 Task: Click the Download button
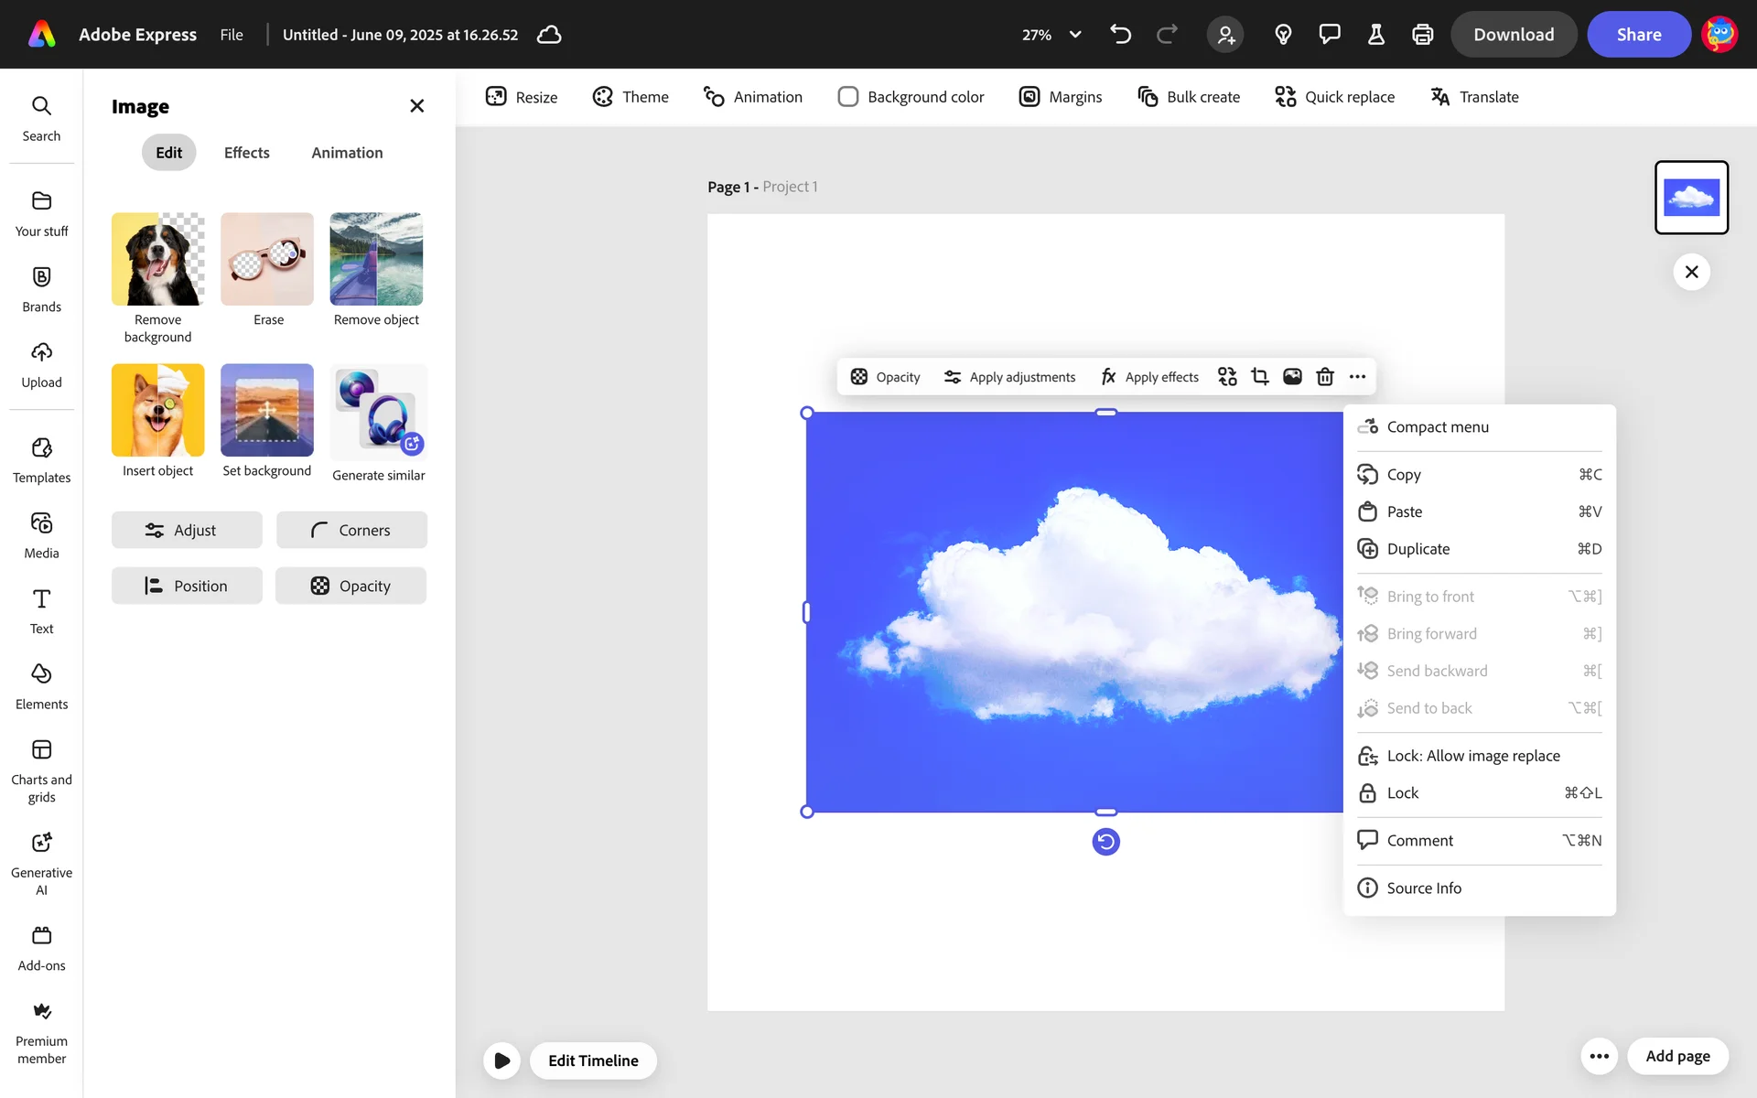pos(1513,35)
